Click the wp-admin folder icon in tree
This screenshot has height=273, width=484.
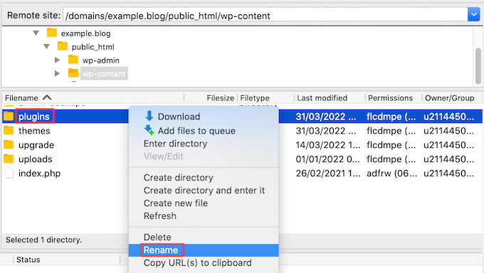pyautogui.click(x=73, y=60)
